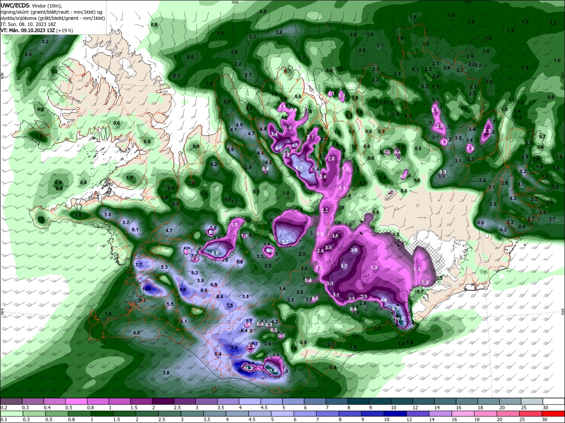This screenshot has width=565, height=423.
Task: Click the 5.1 value below the Reykjanes area
Action: 184,321
